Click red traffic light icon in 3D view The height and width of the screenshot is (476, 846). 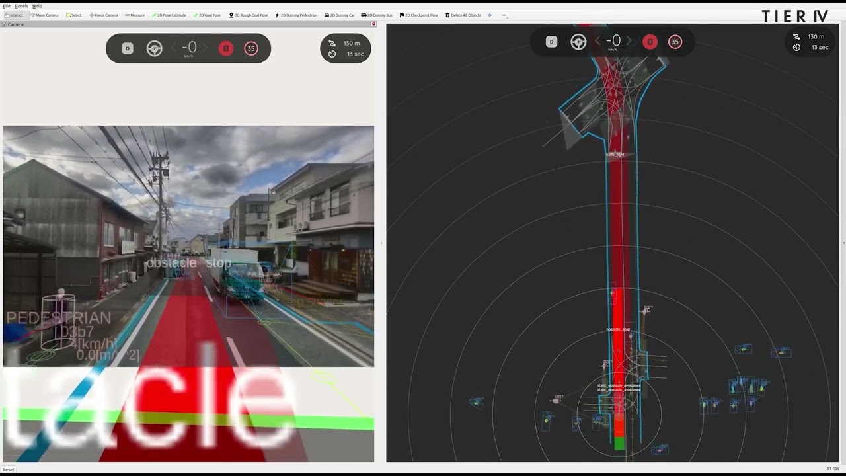click(650, 42)
